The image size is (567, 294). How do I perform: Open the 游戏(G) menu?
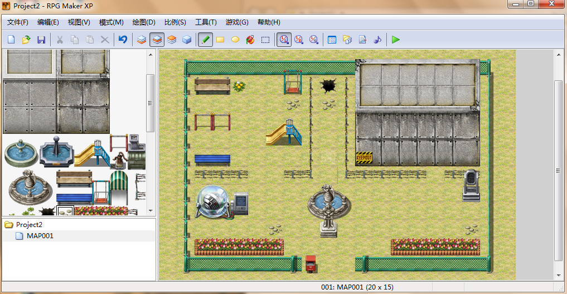click(237, 22)
